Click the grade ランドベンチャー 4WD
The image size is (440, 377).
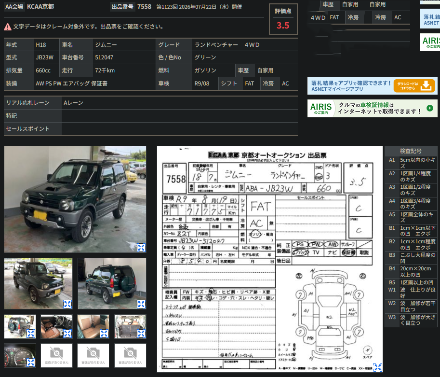(227, 45)
